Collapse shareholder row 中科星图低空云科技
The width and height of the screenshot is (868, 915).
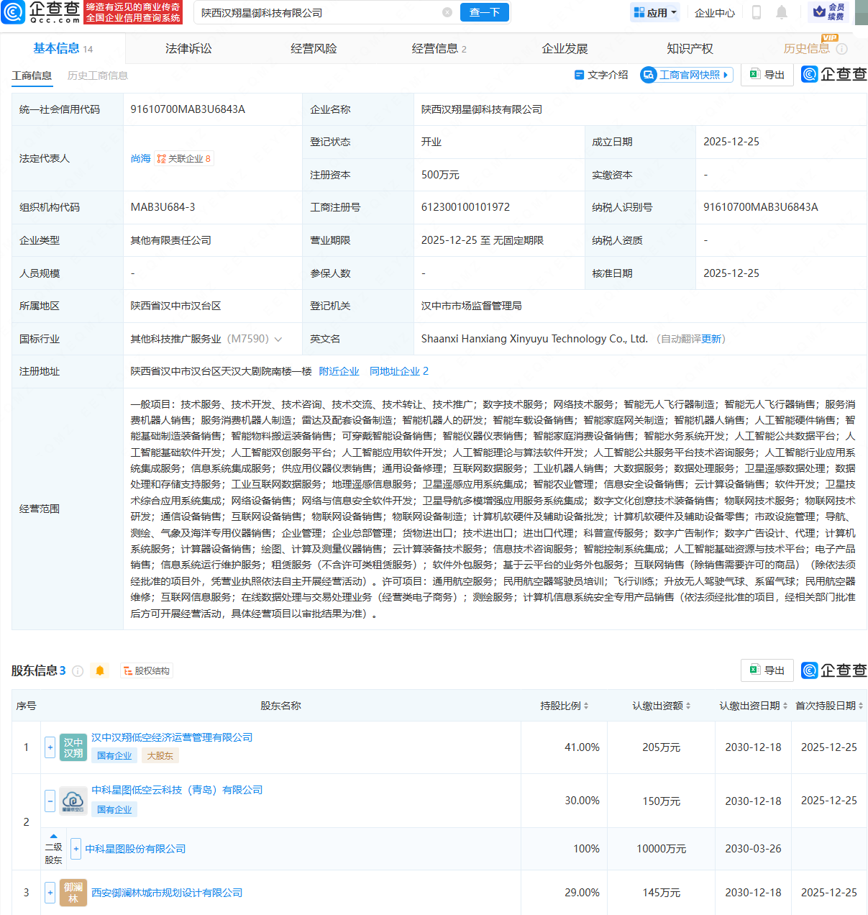(50, 801)
